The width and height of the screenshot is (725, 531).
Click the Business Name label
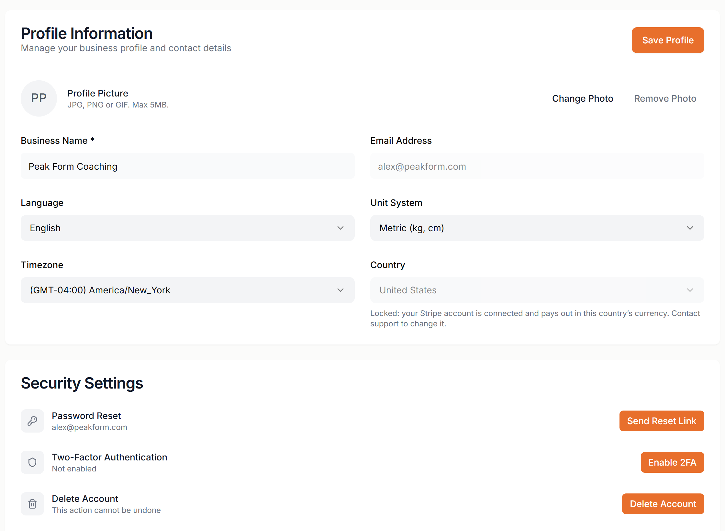pos(57,141)
